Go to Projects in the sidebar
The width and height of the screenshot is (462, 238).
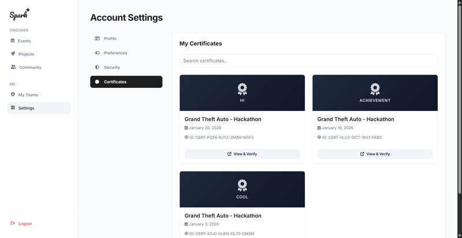point(39,54)
